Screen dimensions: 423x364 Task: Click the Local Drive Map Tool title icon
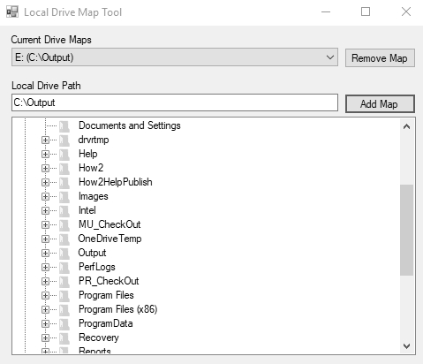click(x=12, y=12)
